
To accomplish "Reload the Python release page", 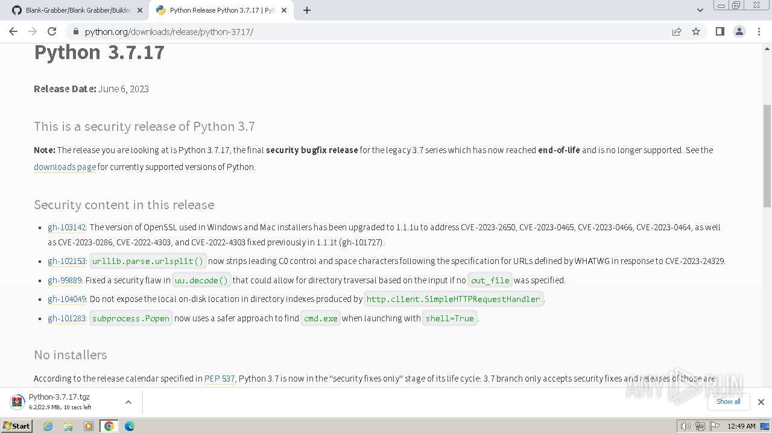I will click(52, 31).
